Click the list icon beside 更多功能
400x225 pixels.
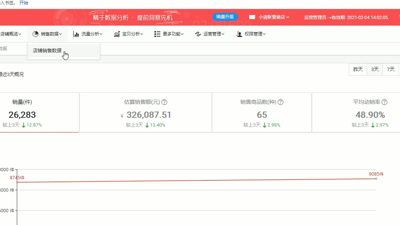tap(157, 34)
